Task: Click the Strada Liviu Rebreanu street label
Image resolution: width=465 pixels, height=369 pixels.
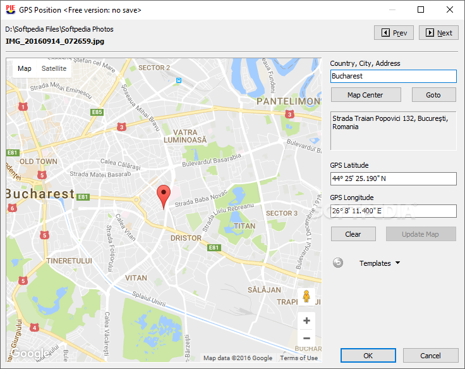Action: pyautogui.click(x=227, y=217)
